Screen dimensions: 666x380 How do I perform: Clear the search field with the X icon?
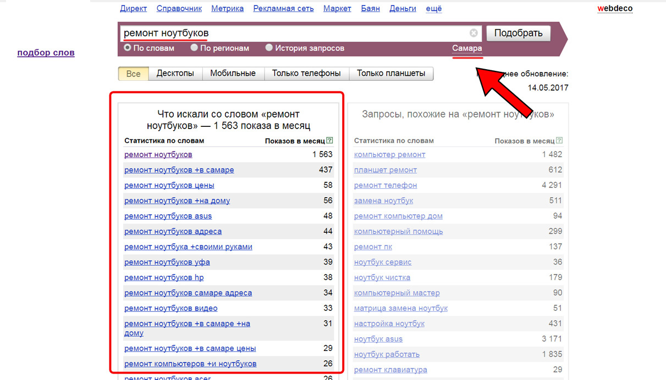click(474, 33)
